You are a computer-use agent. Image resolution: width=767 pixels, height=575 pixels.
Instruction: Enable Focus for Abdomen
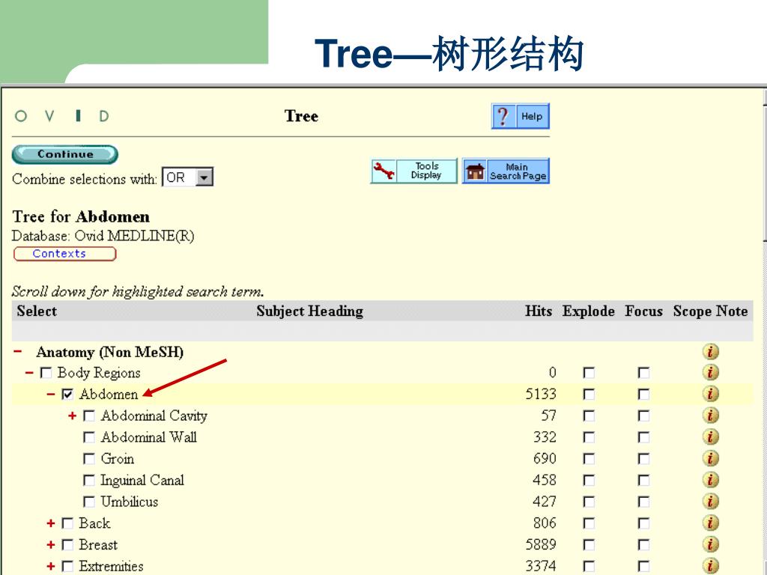[643, 395]
